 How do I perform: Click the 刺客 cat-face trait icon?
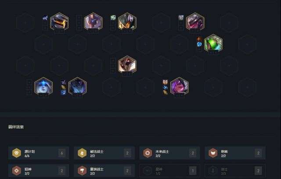pos(213,153)
